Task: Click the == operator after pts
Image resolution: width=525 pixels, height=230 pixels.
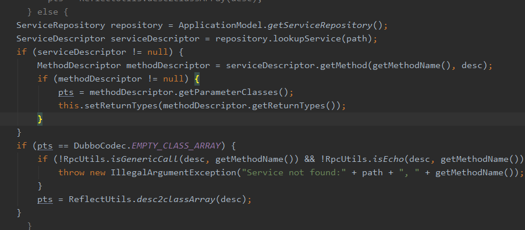Action: [x=63, y=146]
